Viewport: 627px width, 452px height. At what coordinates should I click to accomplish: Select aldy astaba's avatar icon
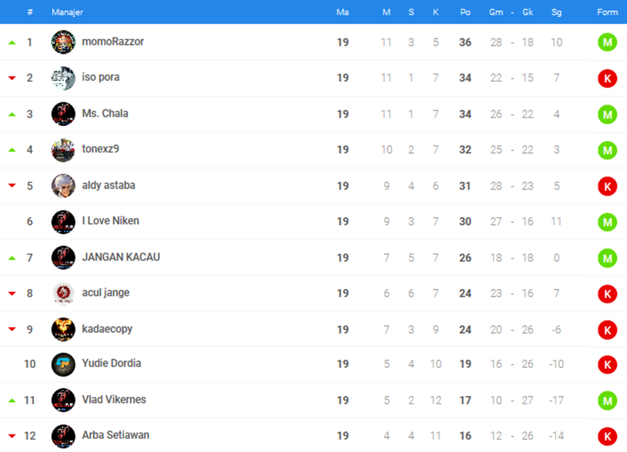[63, 186]
